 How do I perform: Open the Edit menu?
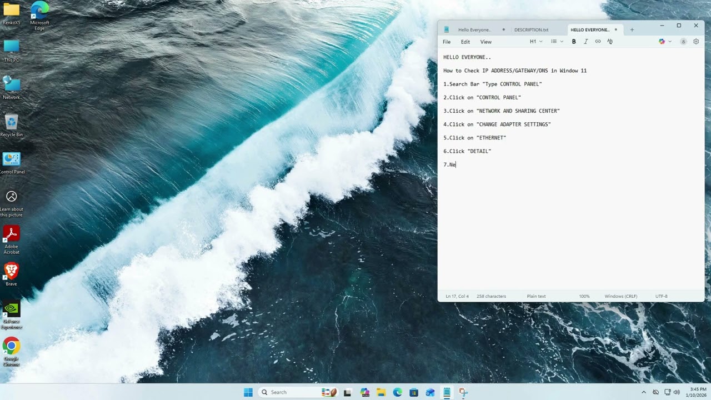coord(465,42)
